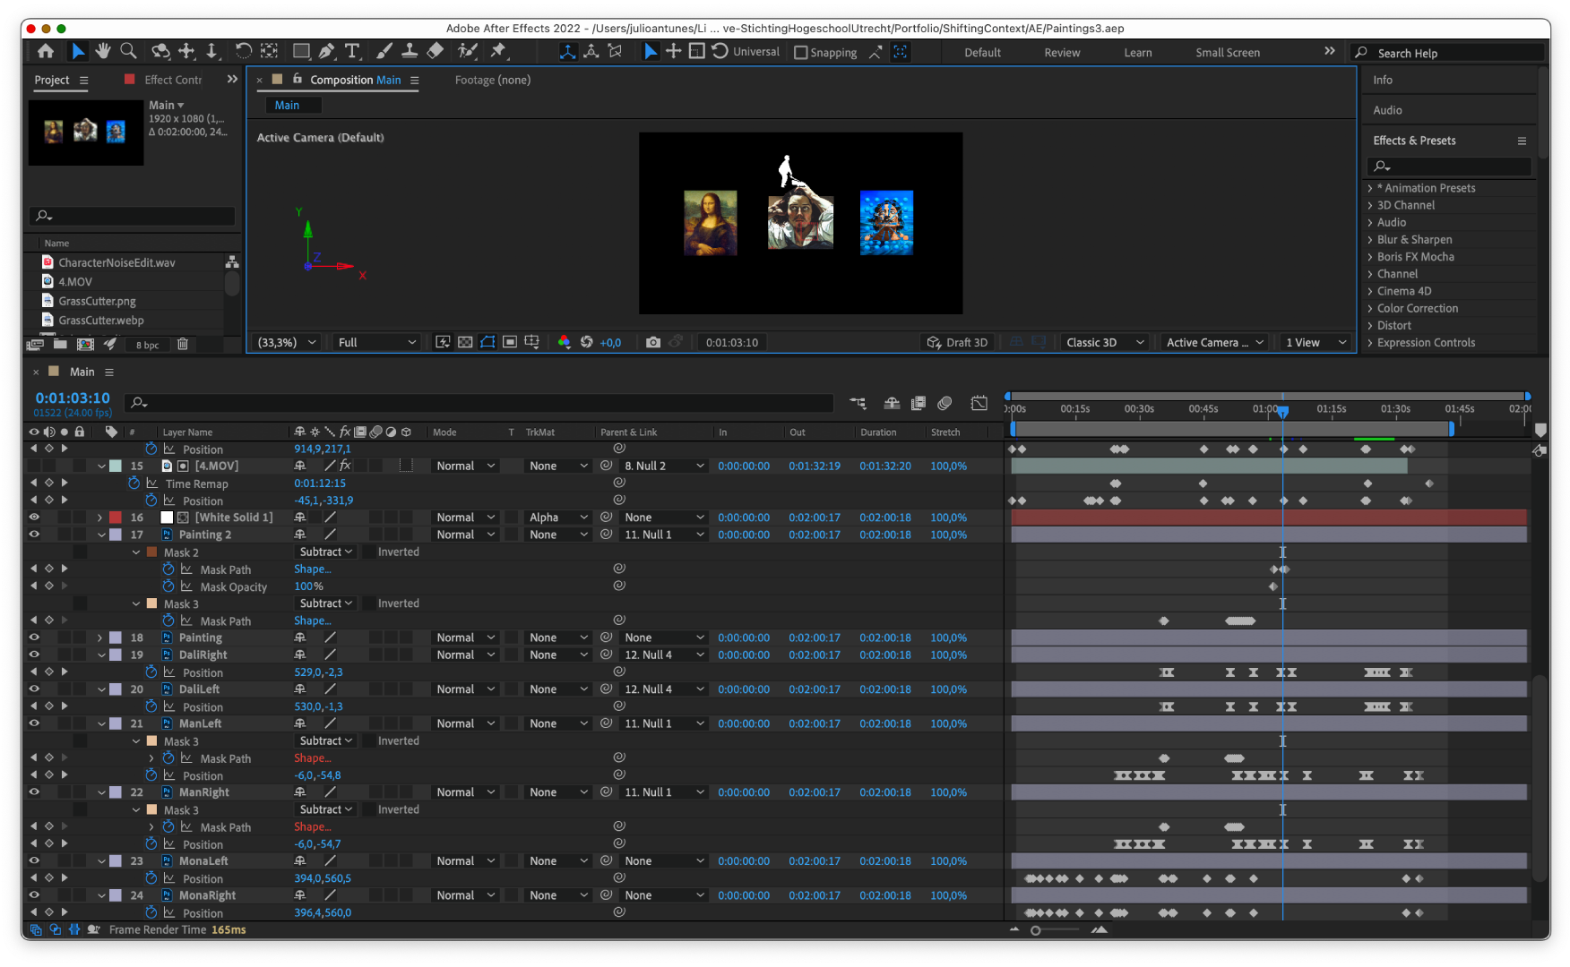Click the red label swatch of layer 16
The image size is (1570, 967).
tap(116, 517)
